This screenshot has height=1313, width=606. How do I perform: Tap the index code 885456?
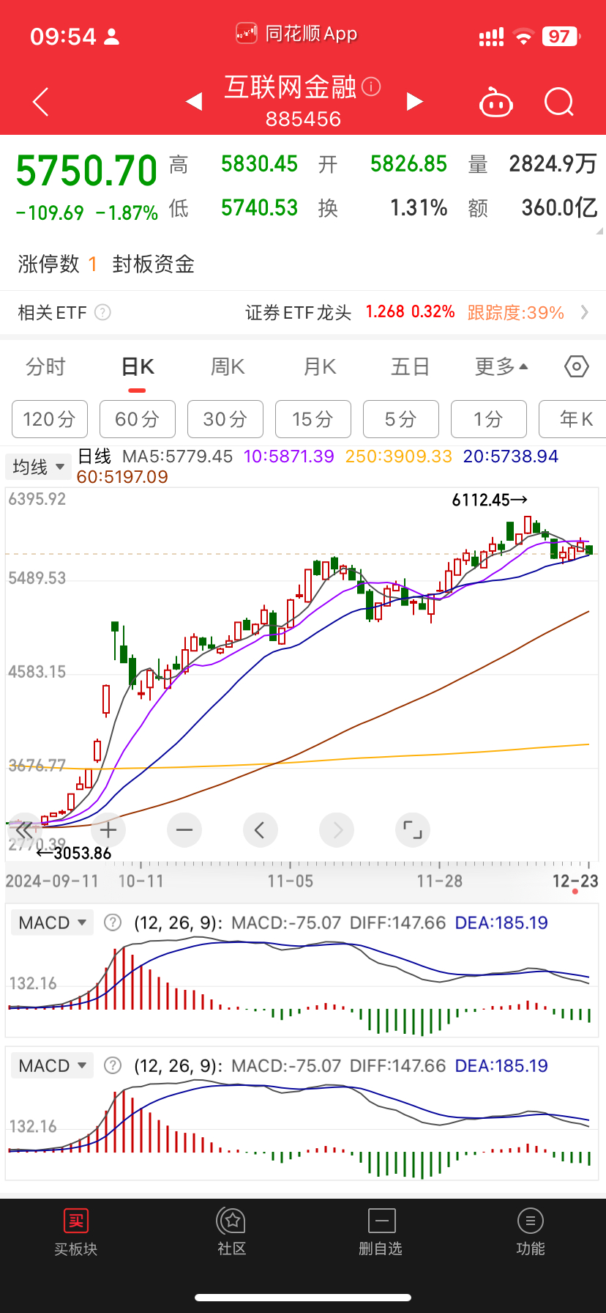pos(303,119)
